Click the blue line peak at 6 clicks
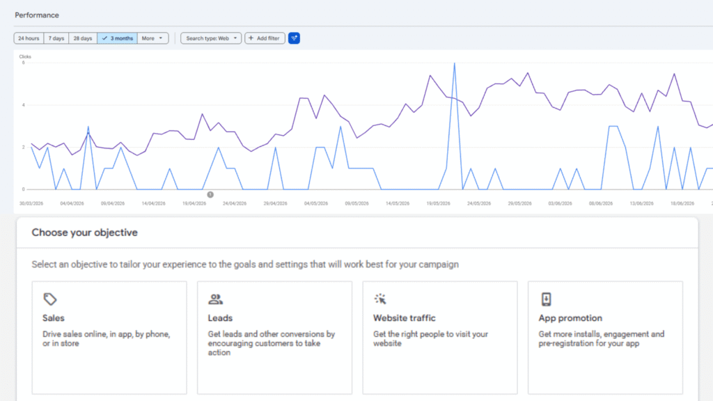Image resolution: width=713 pixels, height=401 pixels. [x=454, y=63]
